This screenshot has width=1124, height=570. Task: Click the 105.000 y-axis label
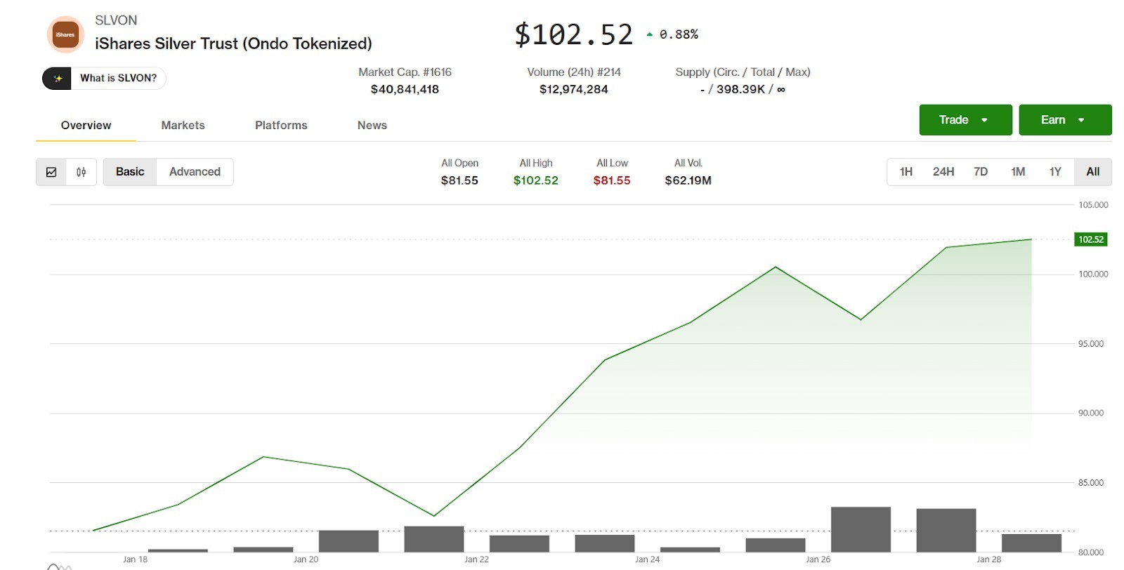[1093, 205]
